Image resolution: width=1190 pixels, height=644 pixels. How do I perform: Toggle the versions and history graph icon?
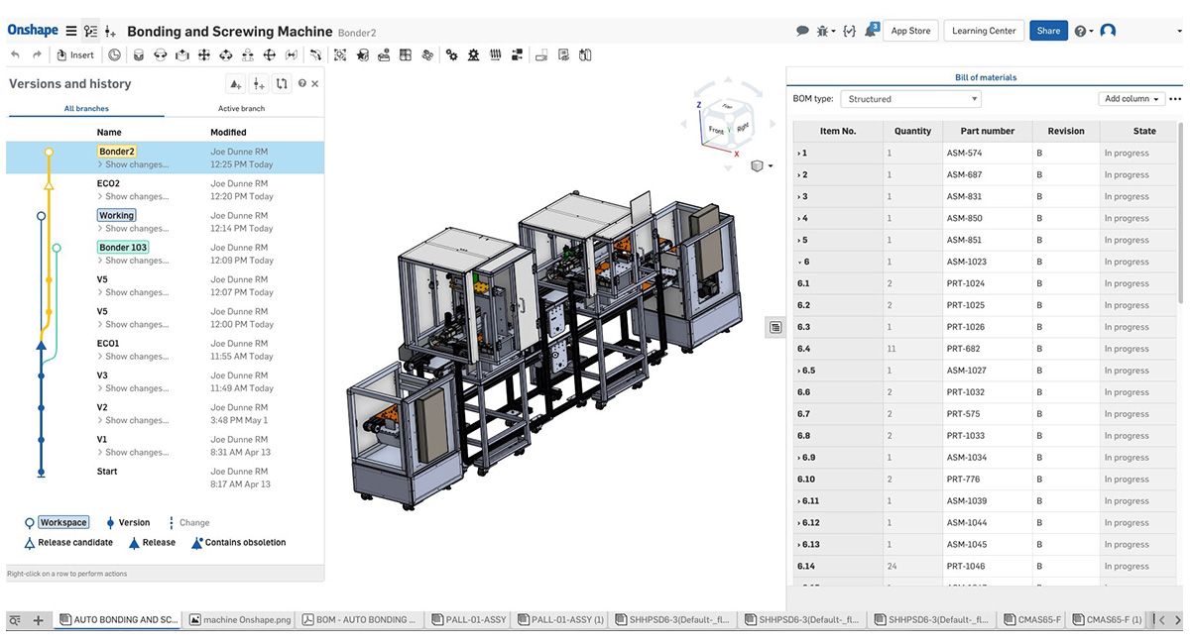[91, 31]
